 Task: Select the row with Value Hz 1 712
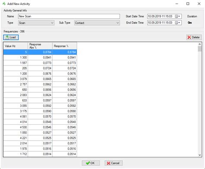tap(40, 154)
